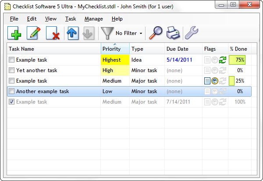
Task: Delete the task using the red X icon
Action: pos(53,33)
